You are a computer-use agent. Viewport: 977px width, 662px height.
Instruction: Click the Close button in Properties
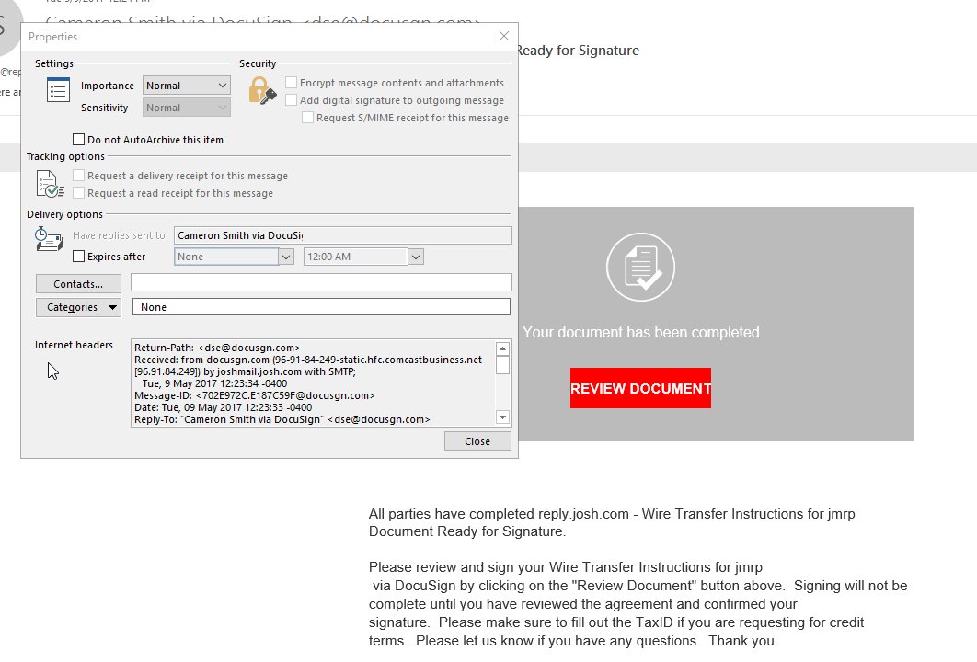pos(477,441)
